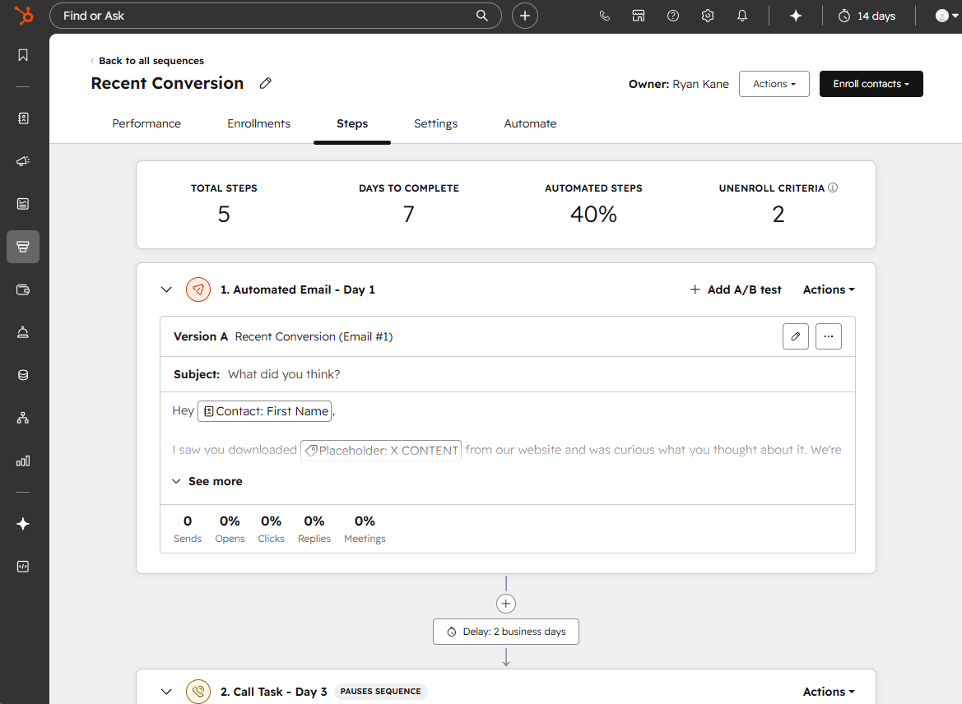
Task: Open the Enroll contacts button
Action: click(x=871, y=83)
